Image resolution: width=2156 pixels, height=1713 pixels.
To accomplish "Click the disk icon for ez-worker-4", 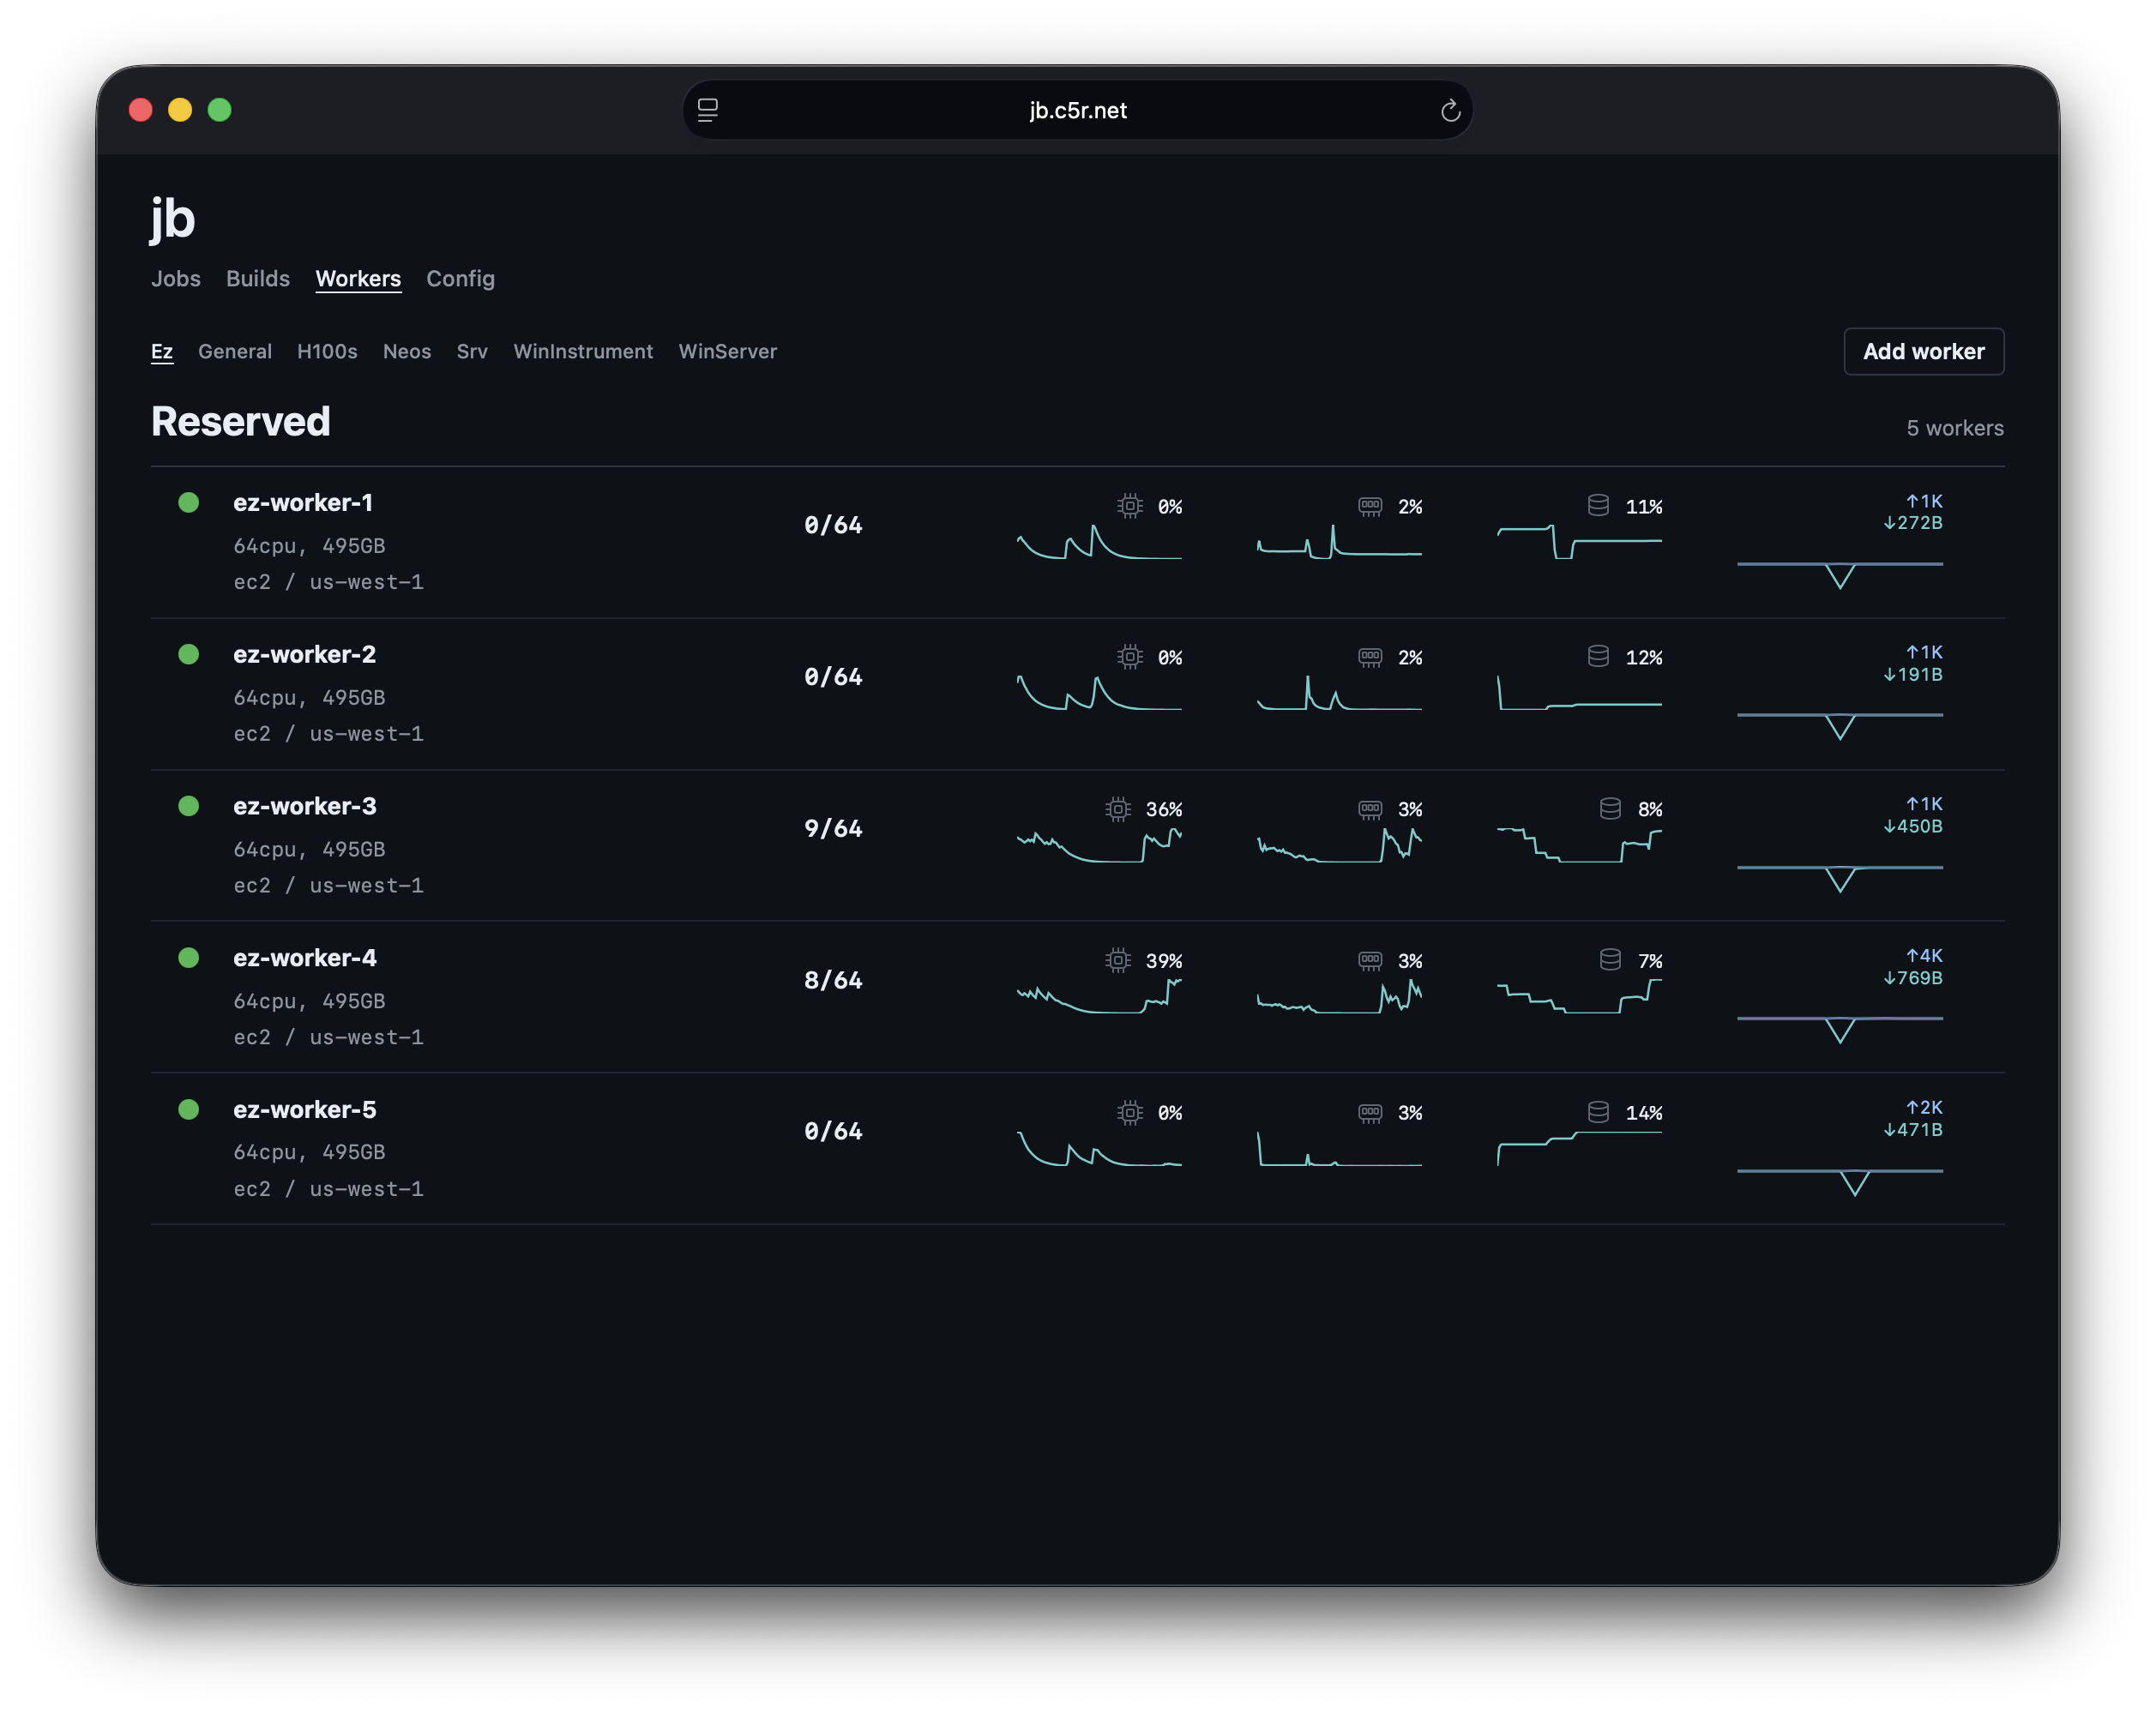I will [1610, 961].
